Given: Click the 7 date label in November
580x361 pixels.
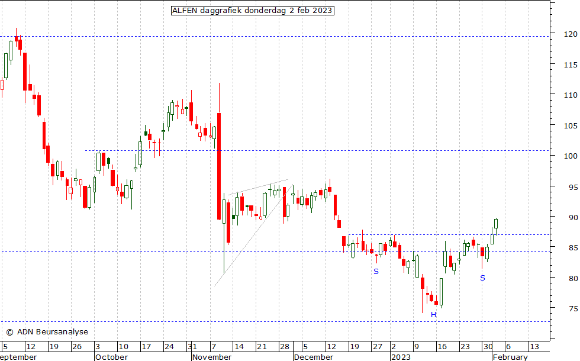Looking at the screenshot, I should (214, 347).
